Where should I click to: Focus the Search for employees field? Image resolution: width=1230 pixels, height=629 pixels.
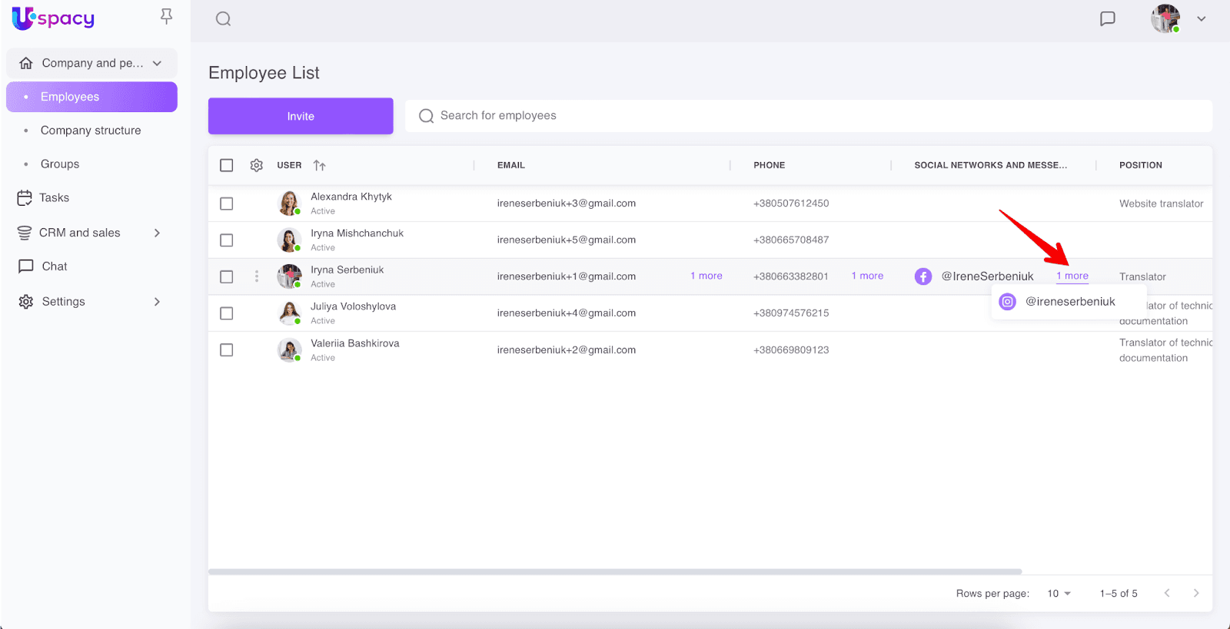807,116
